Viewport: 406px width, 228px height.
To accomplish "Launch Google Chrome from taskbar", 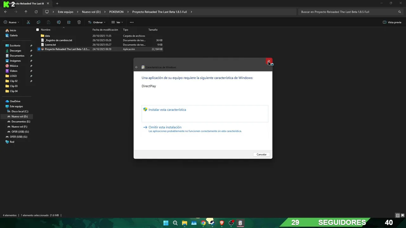I will [203, 223].
